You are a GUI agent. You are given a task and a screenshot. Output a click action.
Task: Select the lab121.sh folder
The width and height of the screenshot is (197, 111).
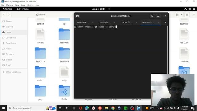64,53
